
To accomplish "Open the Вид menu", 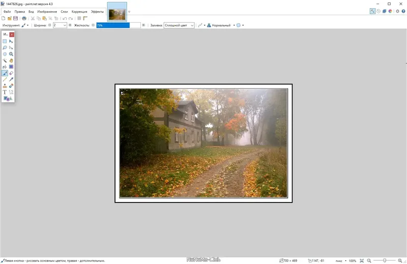I will click(x=31, y=11).
